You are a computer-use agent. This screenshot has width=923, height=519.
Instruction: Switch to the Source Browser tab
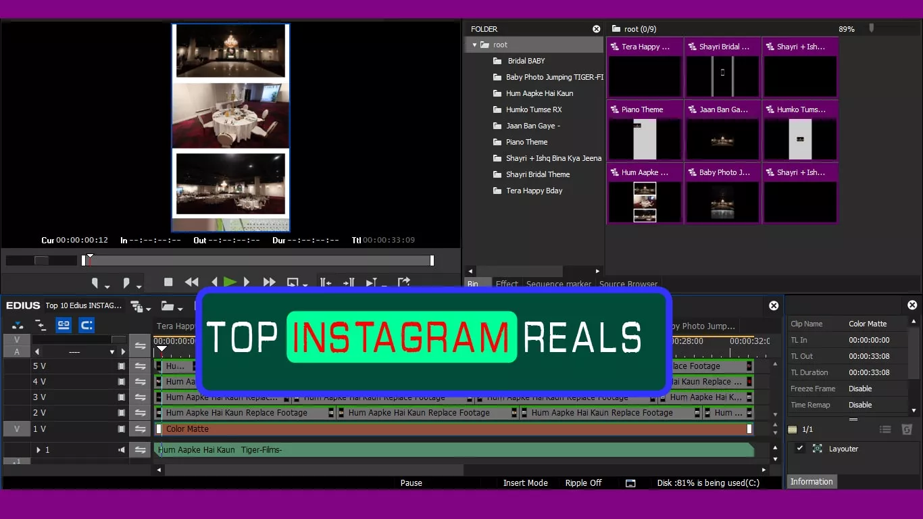point(628,284)
